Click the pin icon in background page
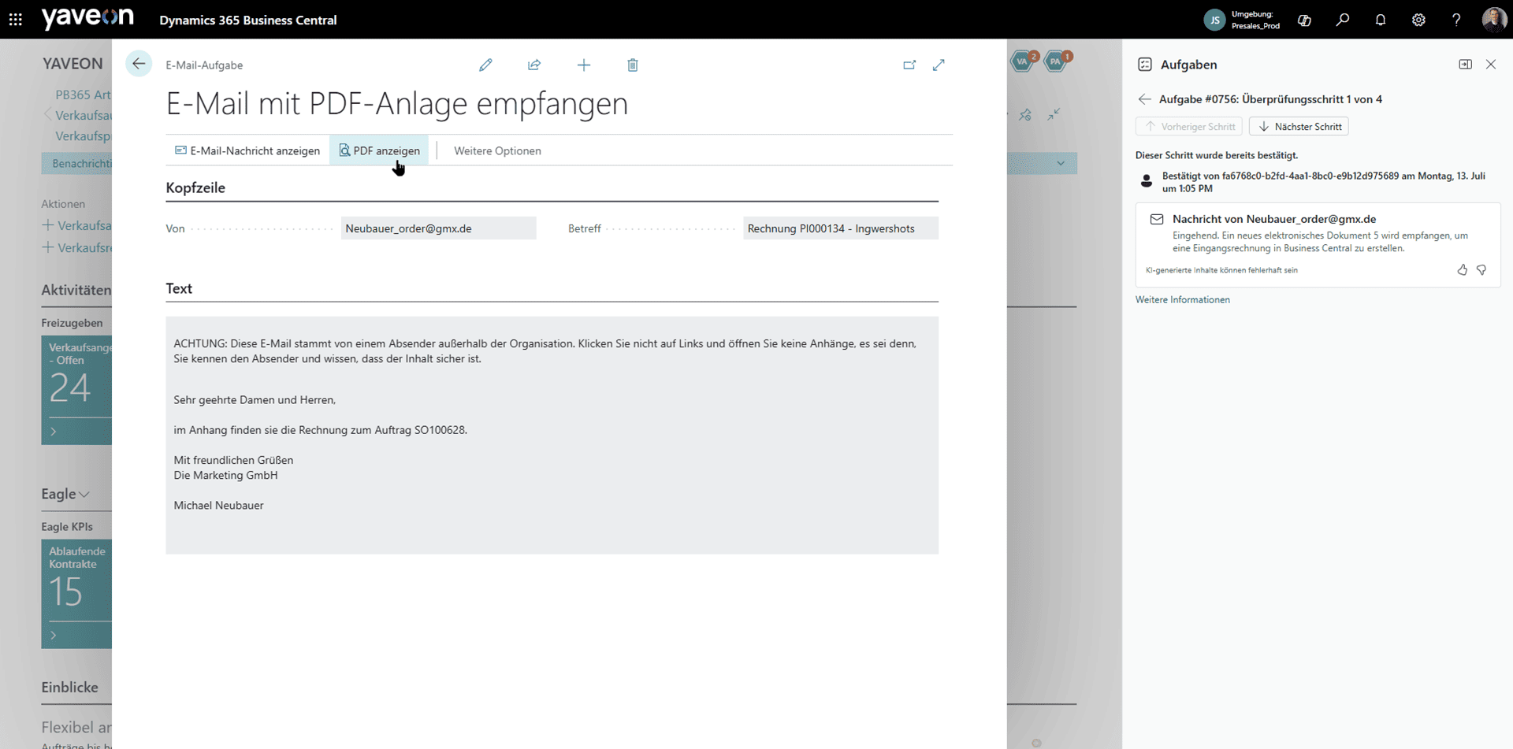 1024,115
